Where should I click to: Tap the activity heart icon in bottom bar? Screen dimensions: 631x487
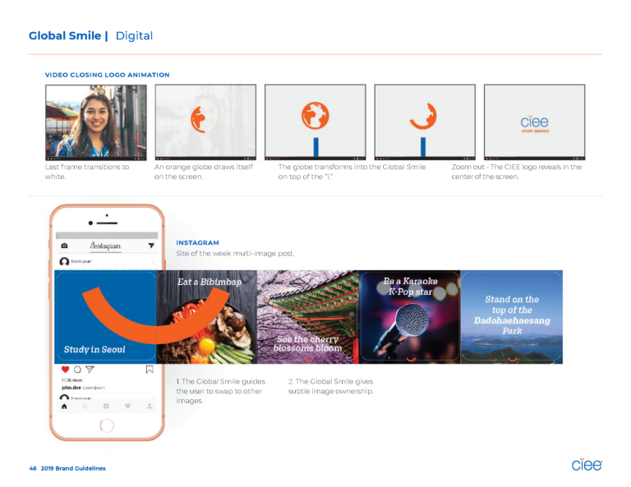click(x=127, y=407)
